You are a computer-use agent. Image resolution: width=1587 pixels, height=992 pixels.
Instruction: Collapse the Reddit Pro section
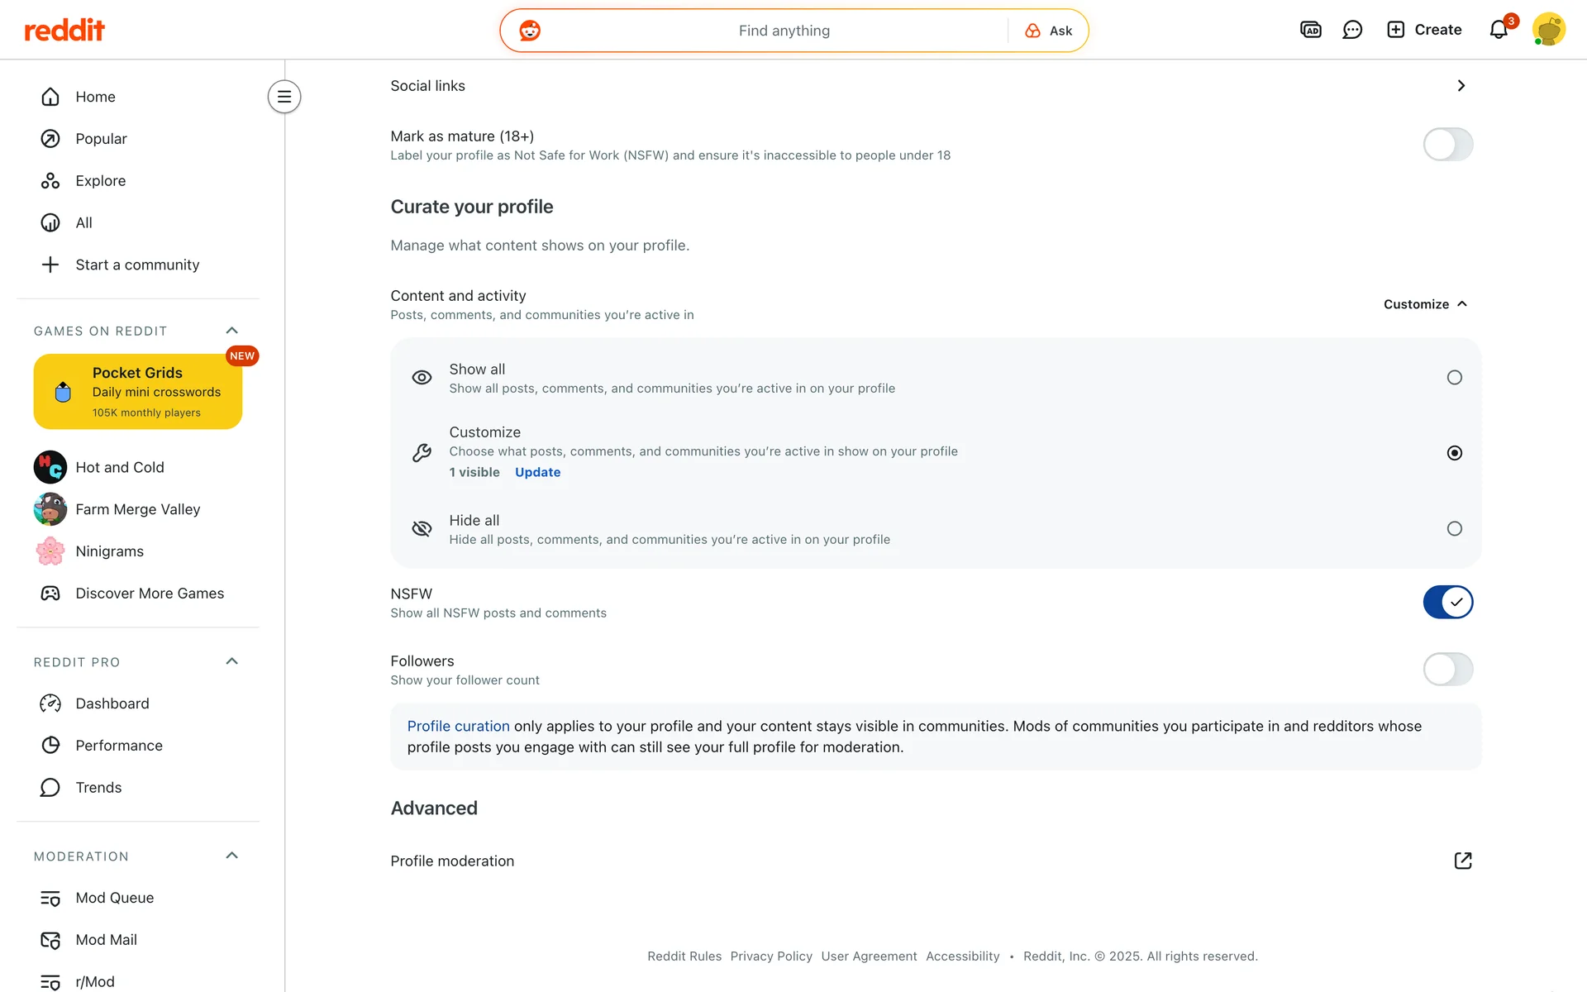232,661
